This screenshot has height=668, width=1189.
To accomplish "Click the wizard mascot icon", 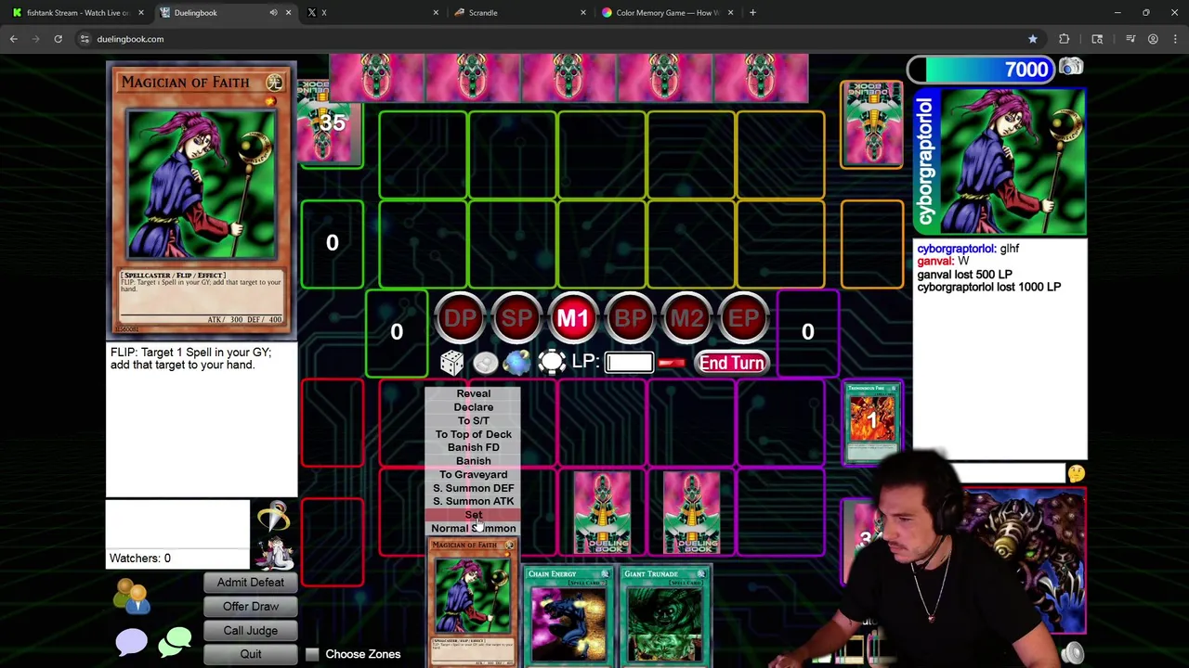I will 274,551.
